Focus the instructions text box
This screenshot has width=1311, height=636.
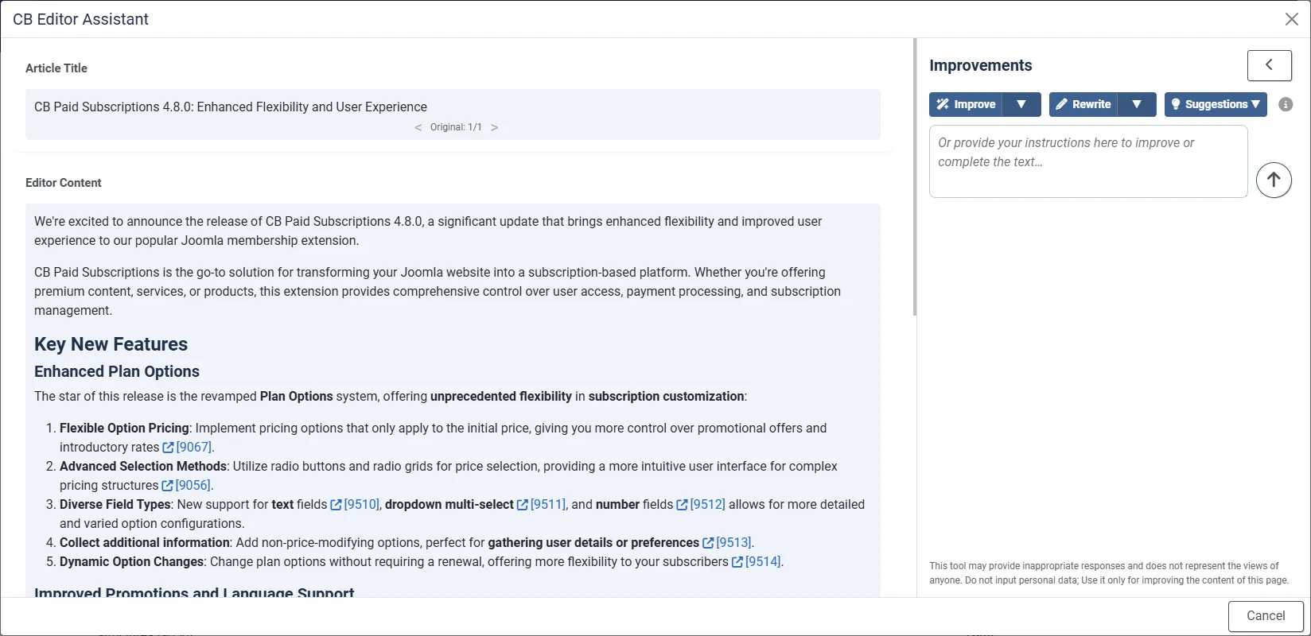coord(1087,161)
